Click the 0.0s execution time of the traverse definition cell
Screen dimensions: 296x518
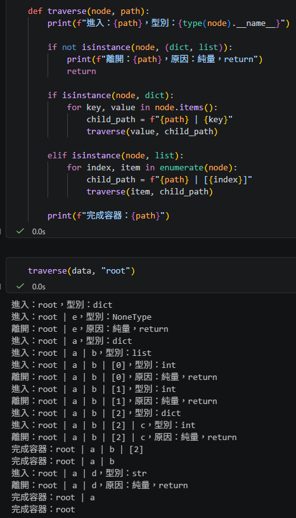pyautogui.click(x=39, y=232)
